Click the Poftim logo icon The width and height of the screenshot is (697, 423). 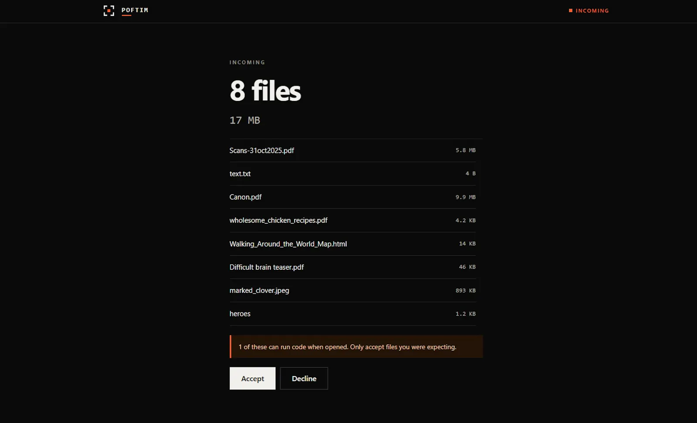[x=109, y=10]
